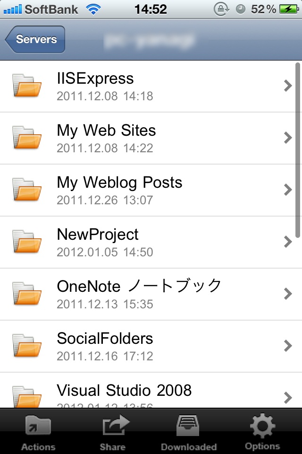The height and width of the screenshot is (454, 302).
Task: Expand the IISExpress folder chevron
Action: [x=288, y=86]
